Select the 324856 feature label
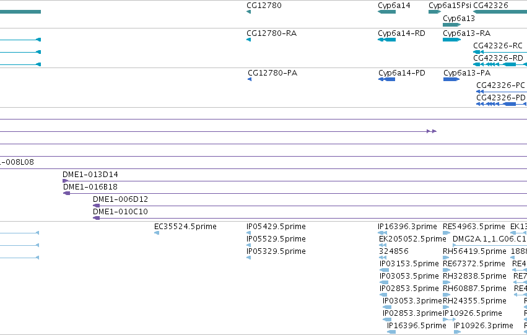This screenshot has width=527, height=335. [394, 251]
